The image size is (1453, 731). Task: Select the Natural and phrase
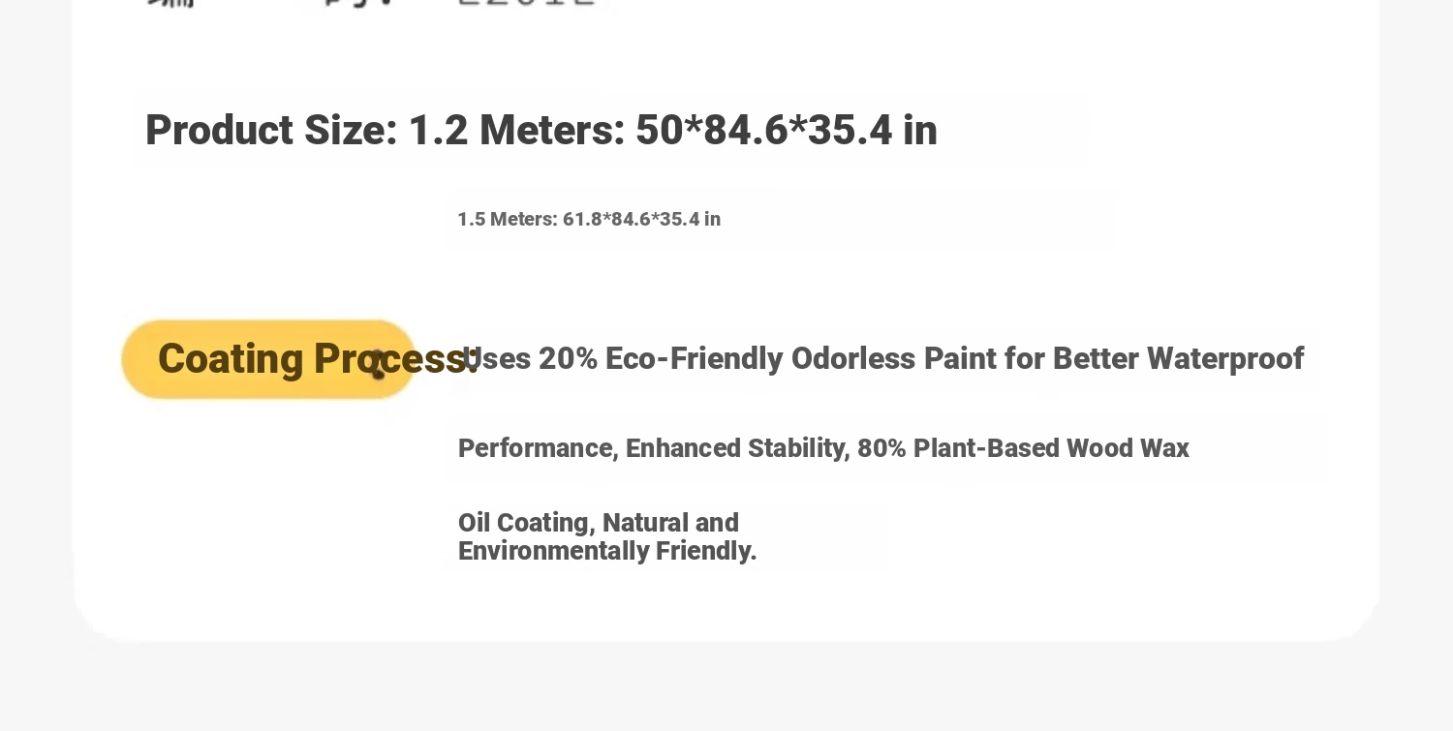(x=670, y=523)
